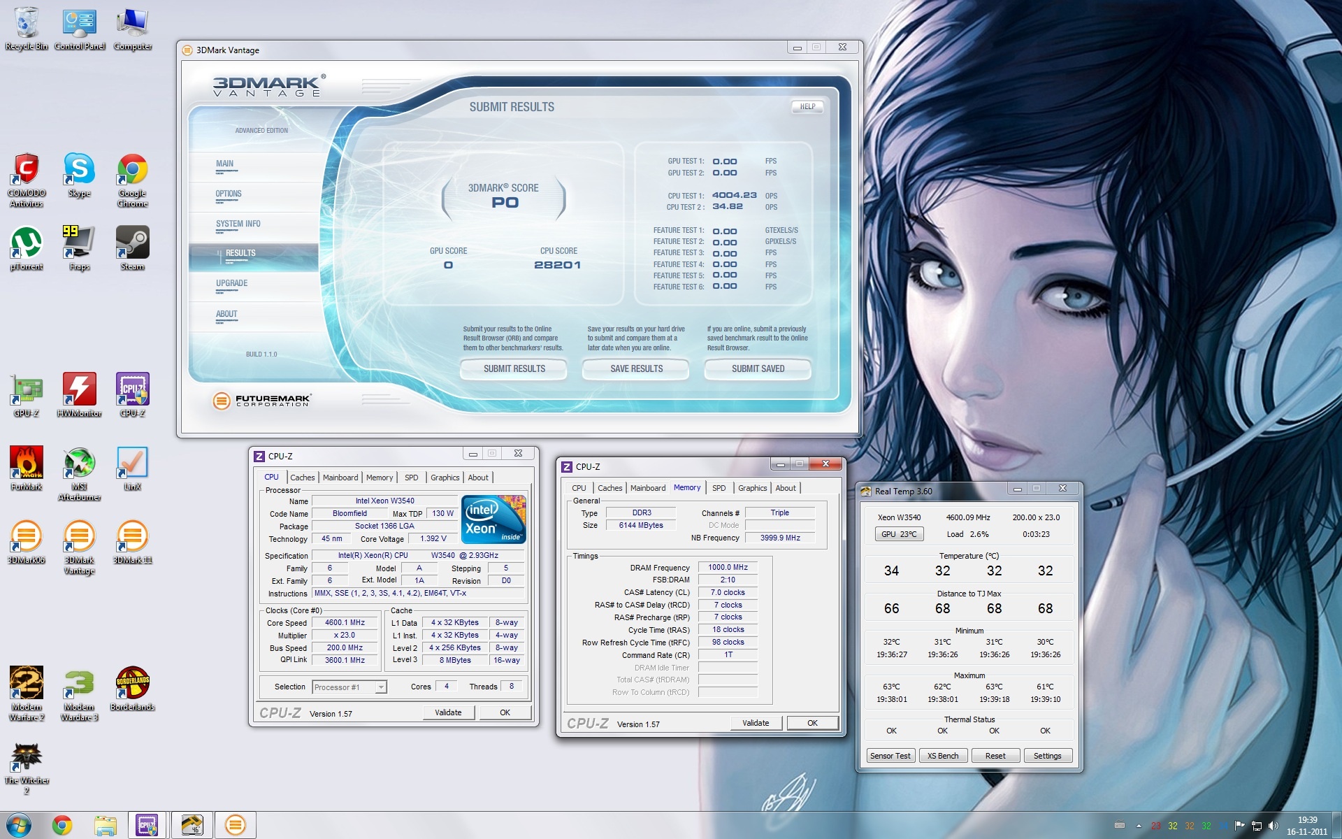Show hidden system tray icons arrow
This screenshot has height=839, width=1342.
1139,826
